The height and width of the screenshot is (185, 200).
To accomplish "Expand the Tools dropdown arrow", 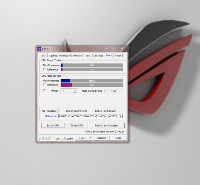I will [x=90, y=138].
